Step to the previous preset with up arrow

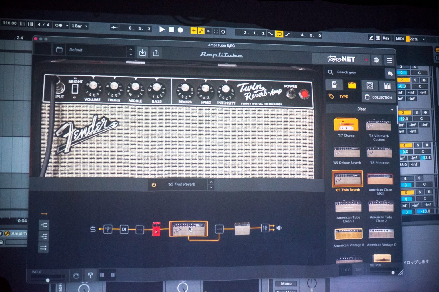tap(131, 49)
